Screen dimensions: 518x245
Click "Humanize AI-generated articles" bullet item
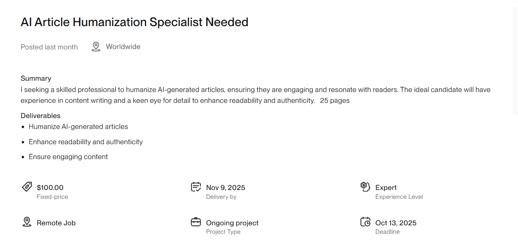pos(78,127)
